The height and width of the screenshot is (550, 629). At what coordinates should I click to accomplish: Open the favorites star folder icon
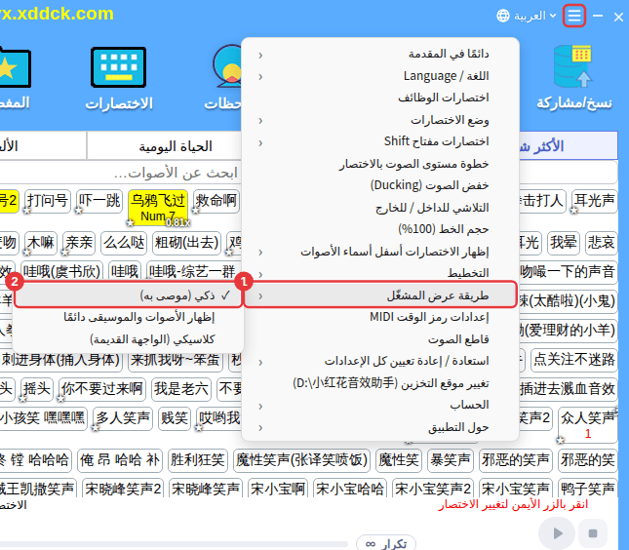tap(14, 67)
